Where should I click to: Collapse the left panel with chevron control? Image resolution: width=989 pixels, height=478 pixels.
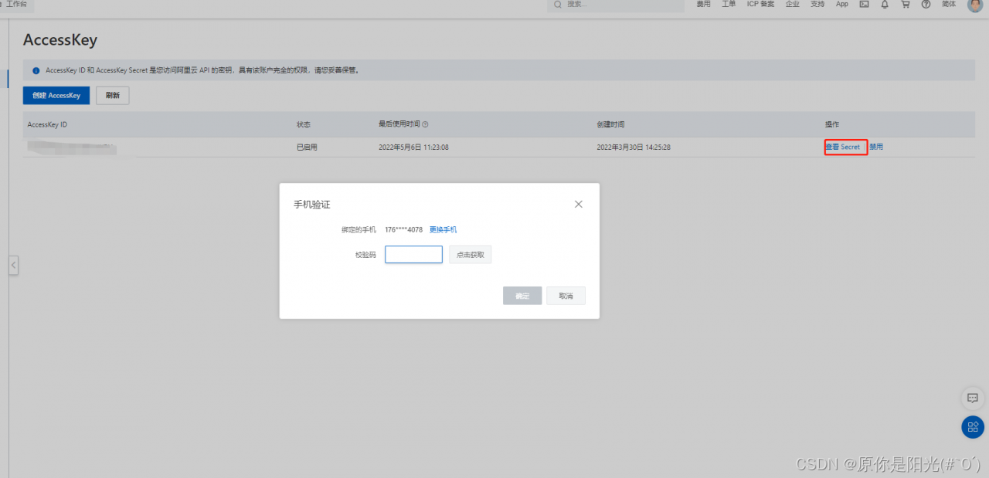click(x=13, y=265)
